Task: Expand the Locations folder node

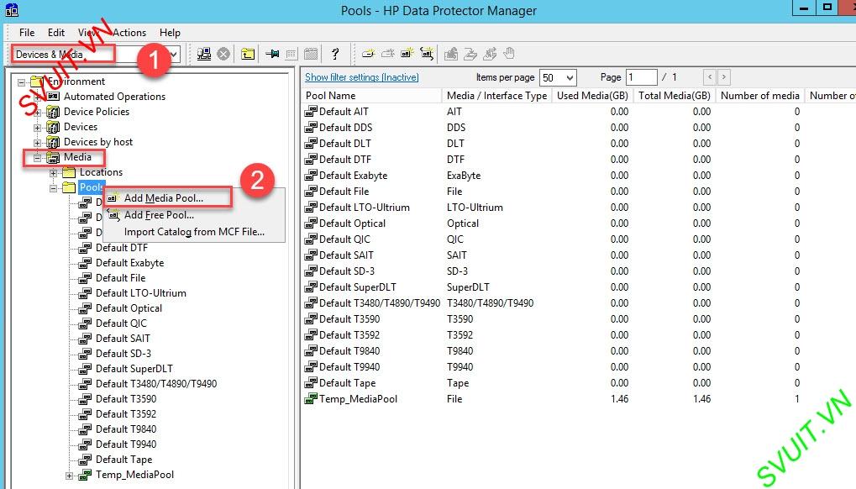Action: coord(53,173)
